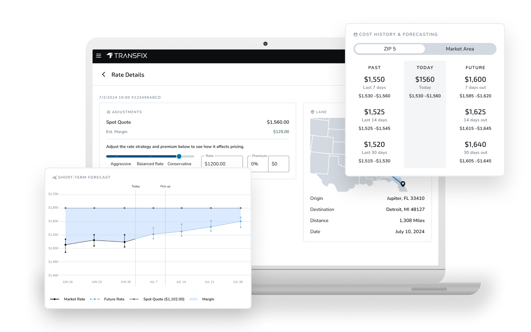Click the Premium percent field
531x332 pixels.
point(258,164)
